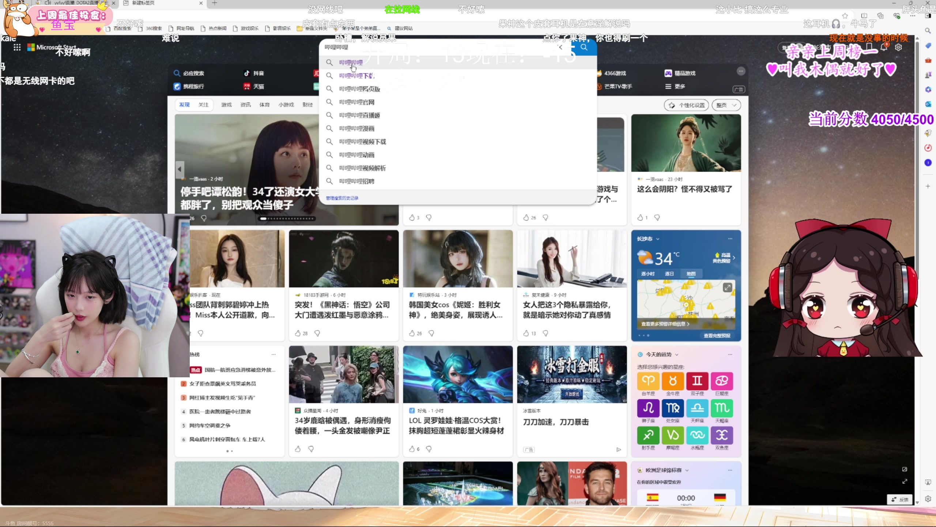The image size is (936, 527).
Task: Open the sidebar shopping tag icon
Action: tap(928, 45)
